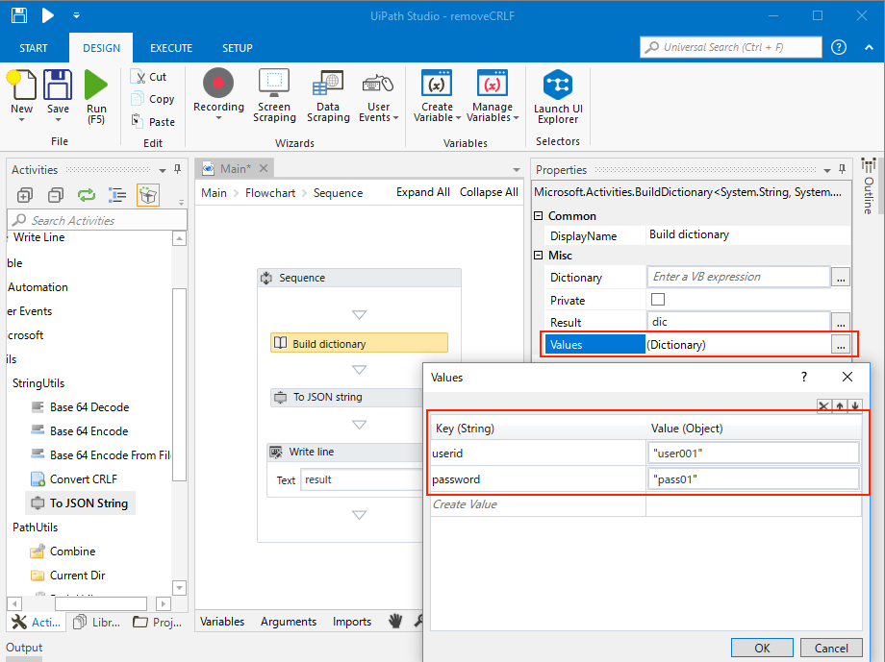Click the Search Activities field

point(96,220)
